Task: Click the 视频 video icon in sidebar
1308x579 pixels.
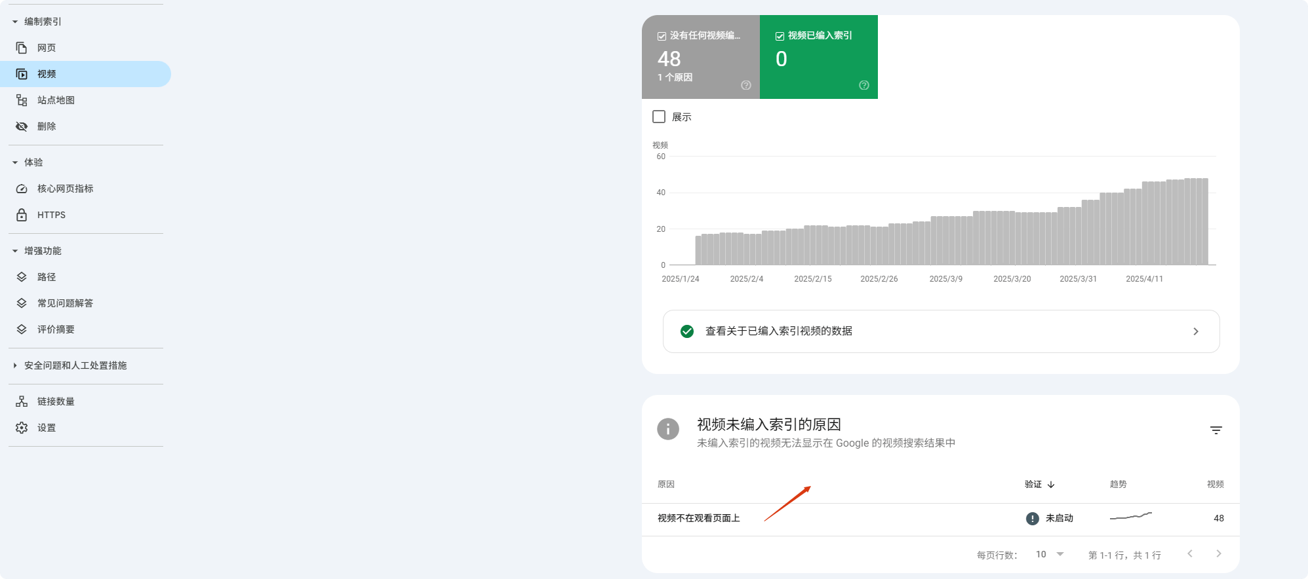Action: (x=22, y=74)
